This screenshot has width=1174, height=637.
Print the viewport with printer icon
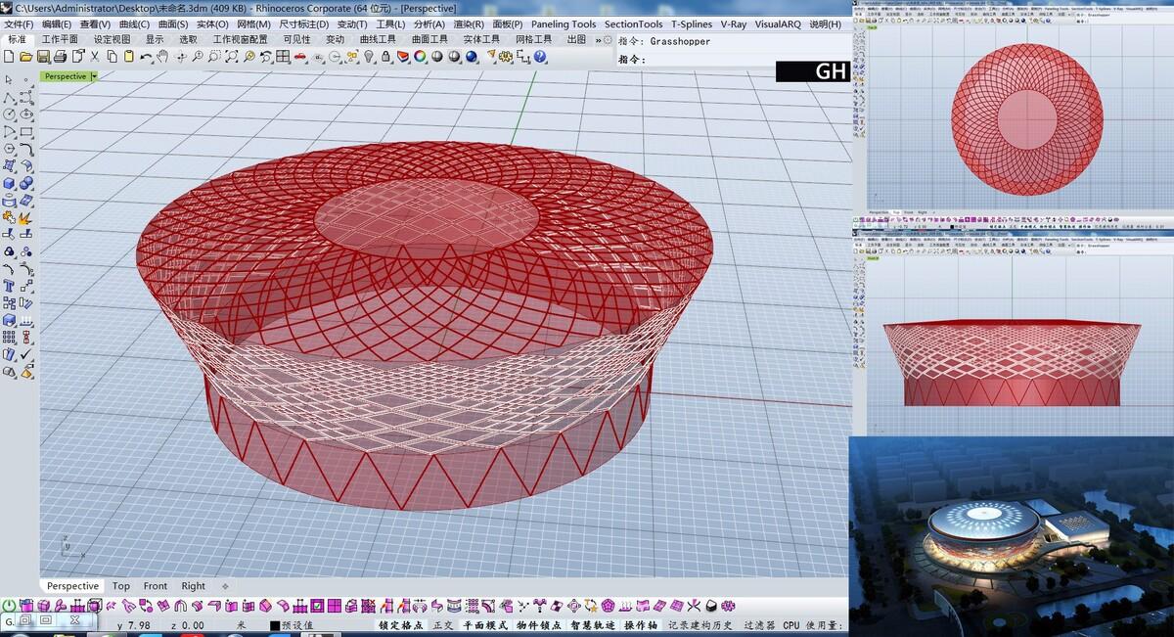(60, 57)
